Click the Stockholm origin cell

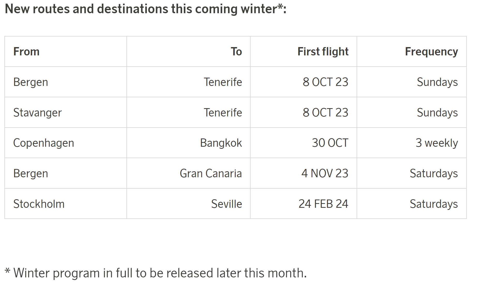[39, 204]
